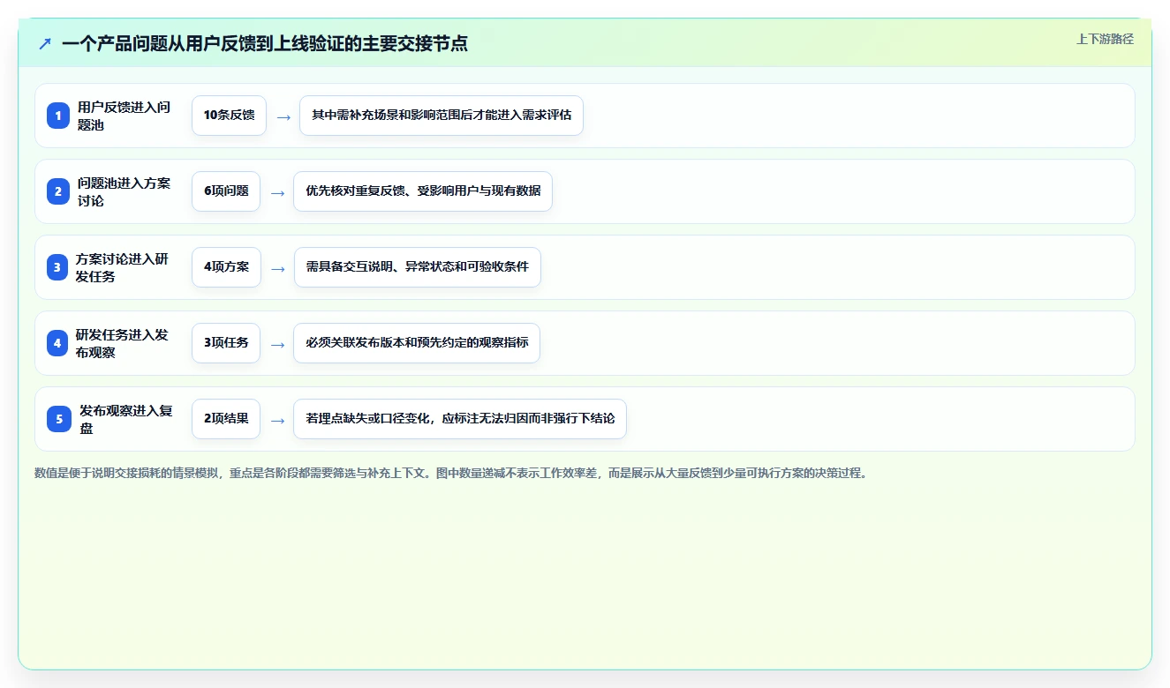The width and height of the screenshot is (1170, 688).
Task: Click step badge number 2
Action: [x=58, y=191]
